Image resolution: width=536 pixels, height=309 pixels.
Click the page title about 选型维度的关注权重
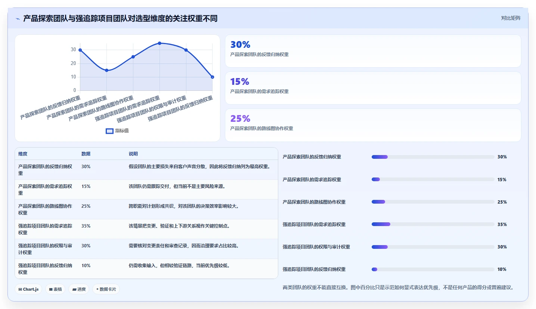[120, 19]
